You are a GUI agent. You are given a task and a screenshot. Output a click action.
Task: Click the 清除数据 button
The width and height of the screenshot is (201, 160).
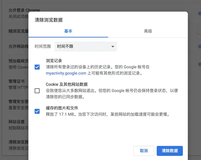(x=170, y=151)
